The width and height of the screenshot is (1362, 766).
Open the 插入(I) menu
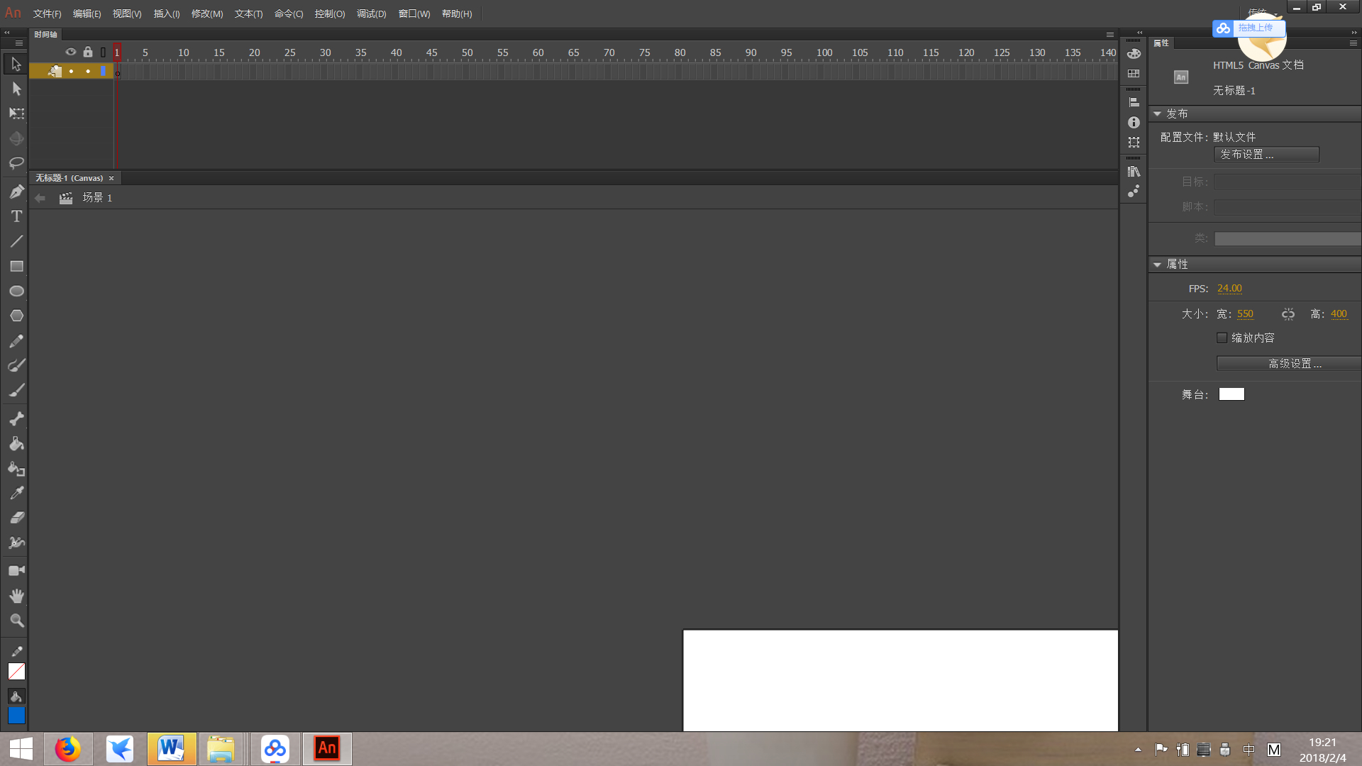point(167,14)
